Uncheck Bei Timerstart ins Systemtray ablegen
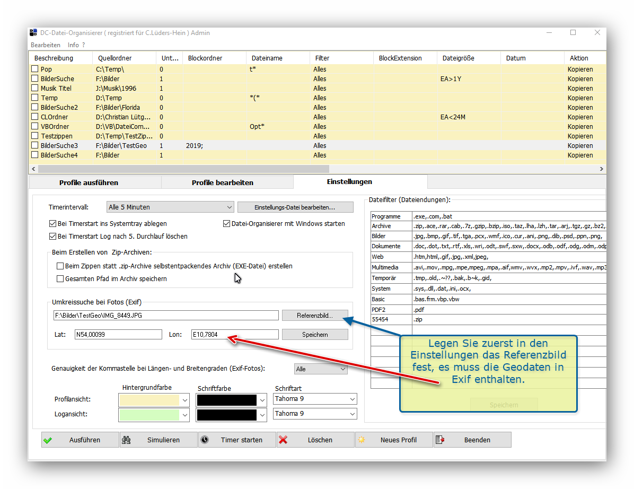634x489 pixels. coord(52,224)
